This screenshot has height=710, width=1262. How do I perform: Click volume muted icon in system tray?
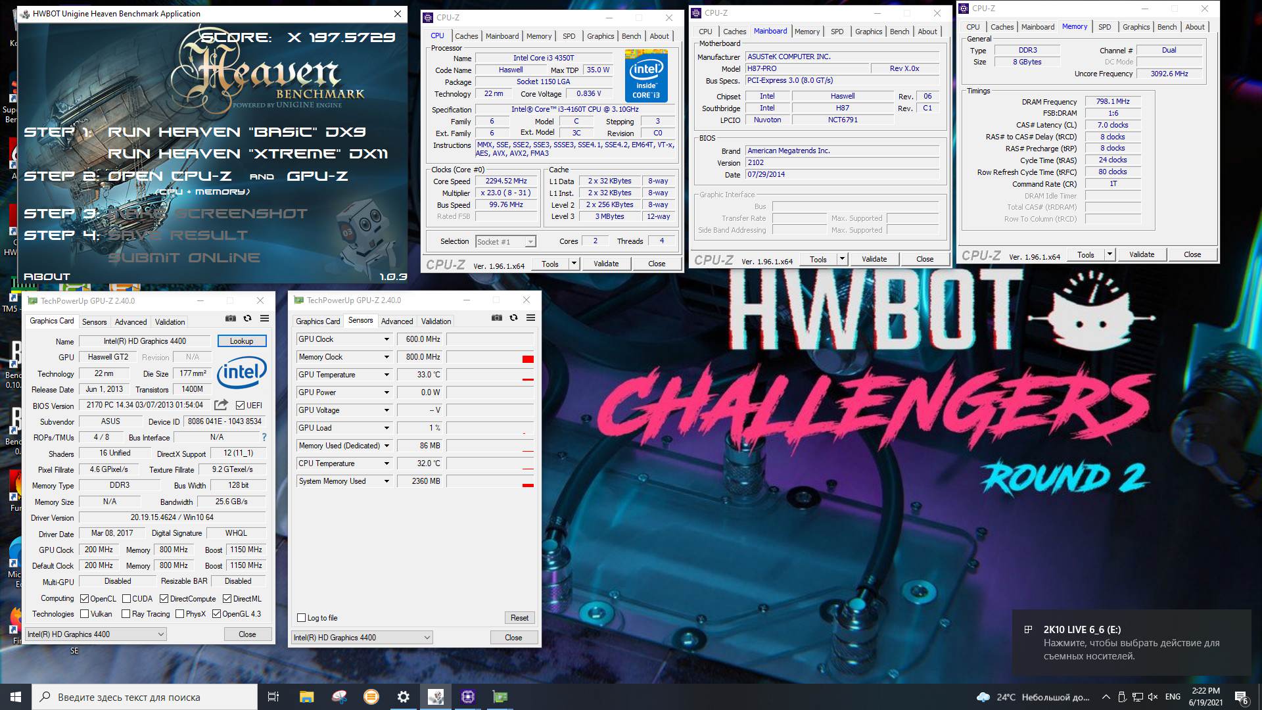point(1152,697)
